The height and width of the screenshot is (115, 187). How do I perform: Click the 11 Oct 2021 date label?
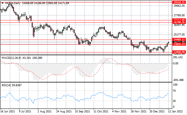[x=101, y=112]
